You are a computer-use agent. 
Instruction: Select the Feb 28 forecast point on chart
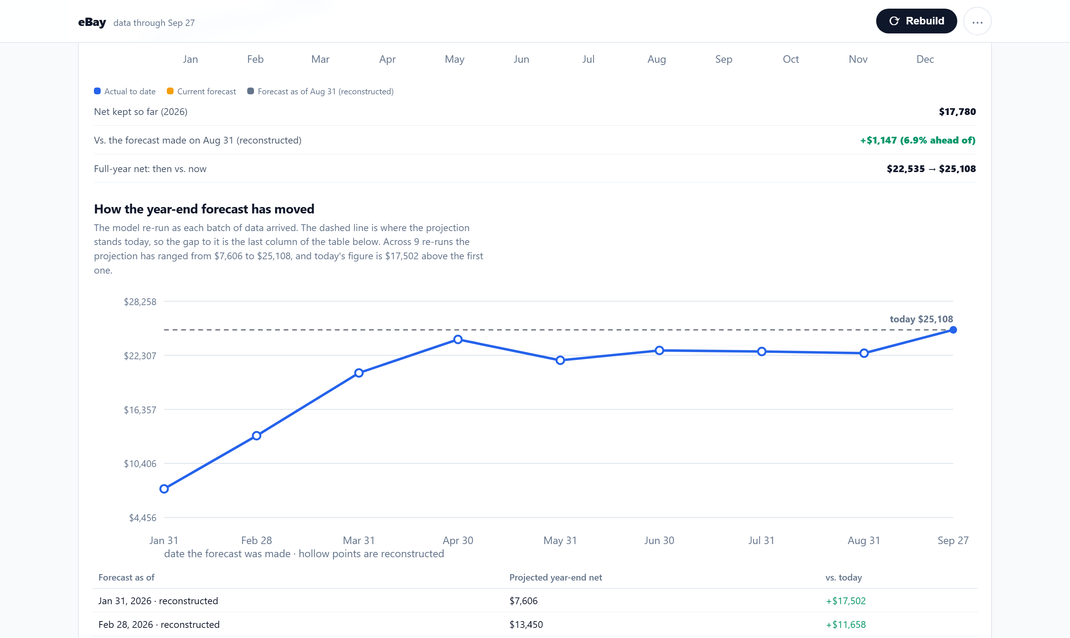[x=257, y=436]
